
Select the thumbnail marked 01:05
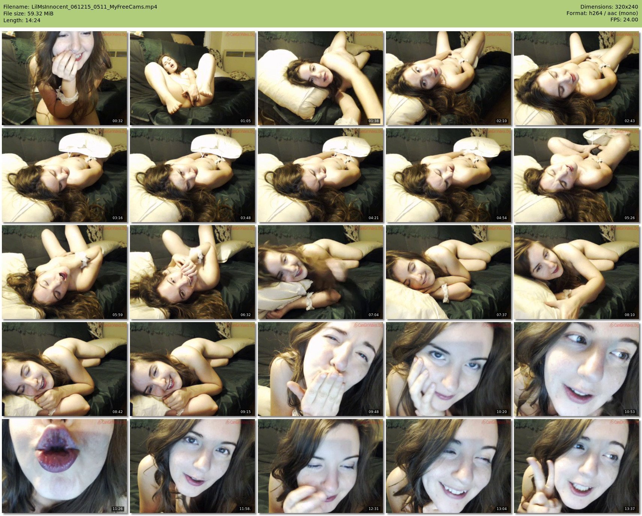(192, 78)
